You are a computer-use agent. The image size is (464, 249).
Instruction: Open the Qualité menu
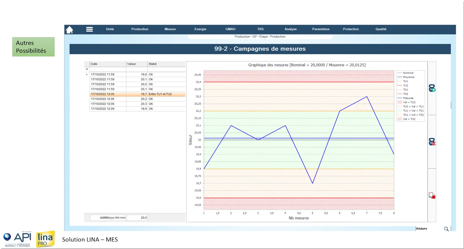381,29
